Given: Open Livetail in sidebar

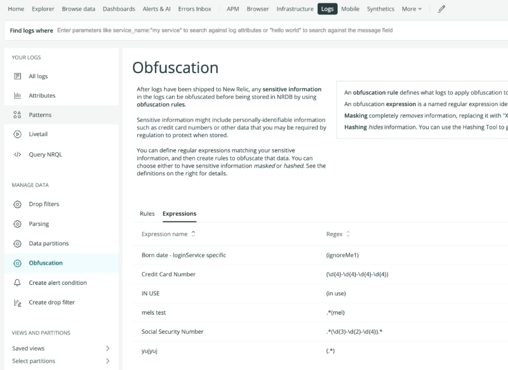Looking at the screenshot, I should click(x=38, y=134).
